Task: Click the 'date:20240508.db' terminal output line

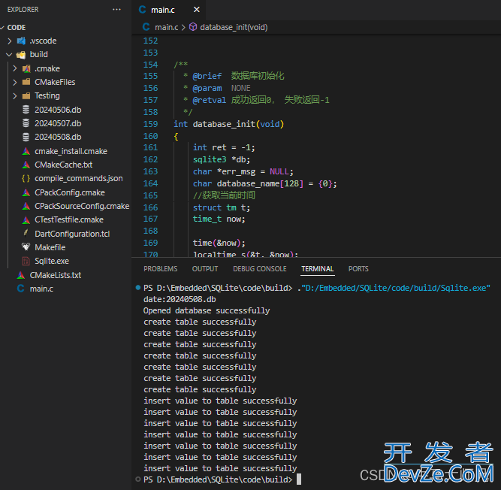Action: click(x=180, y=300)
